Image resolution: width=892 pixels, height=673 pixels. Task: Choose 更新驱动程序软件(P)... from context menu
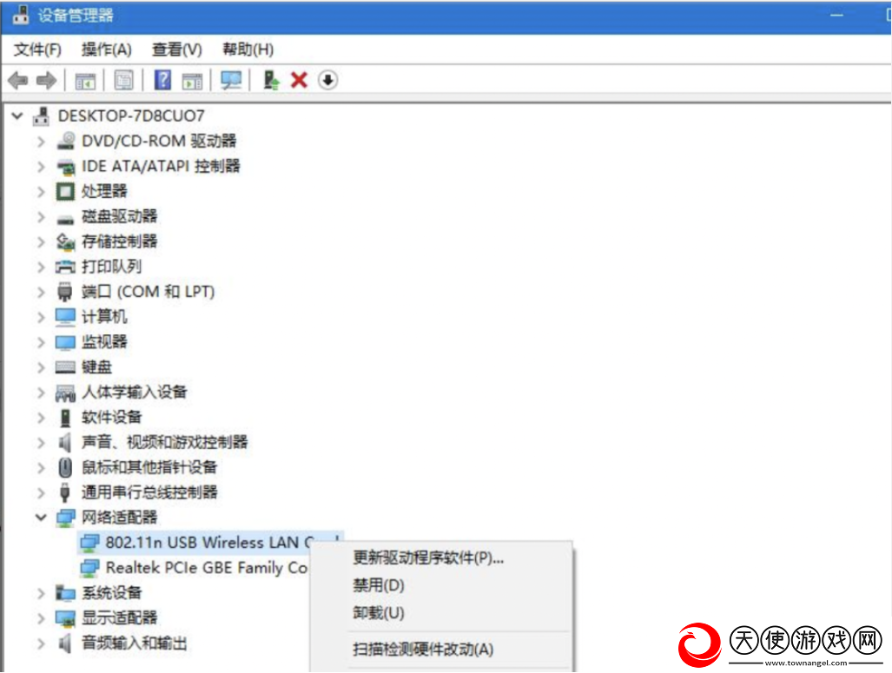[428, 558]
